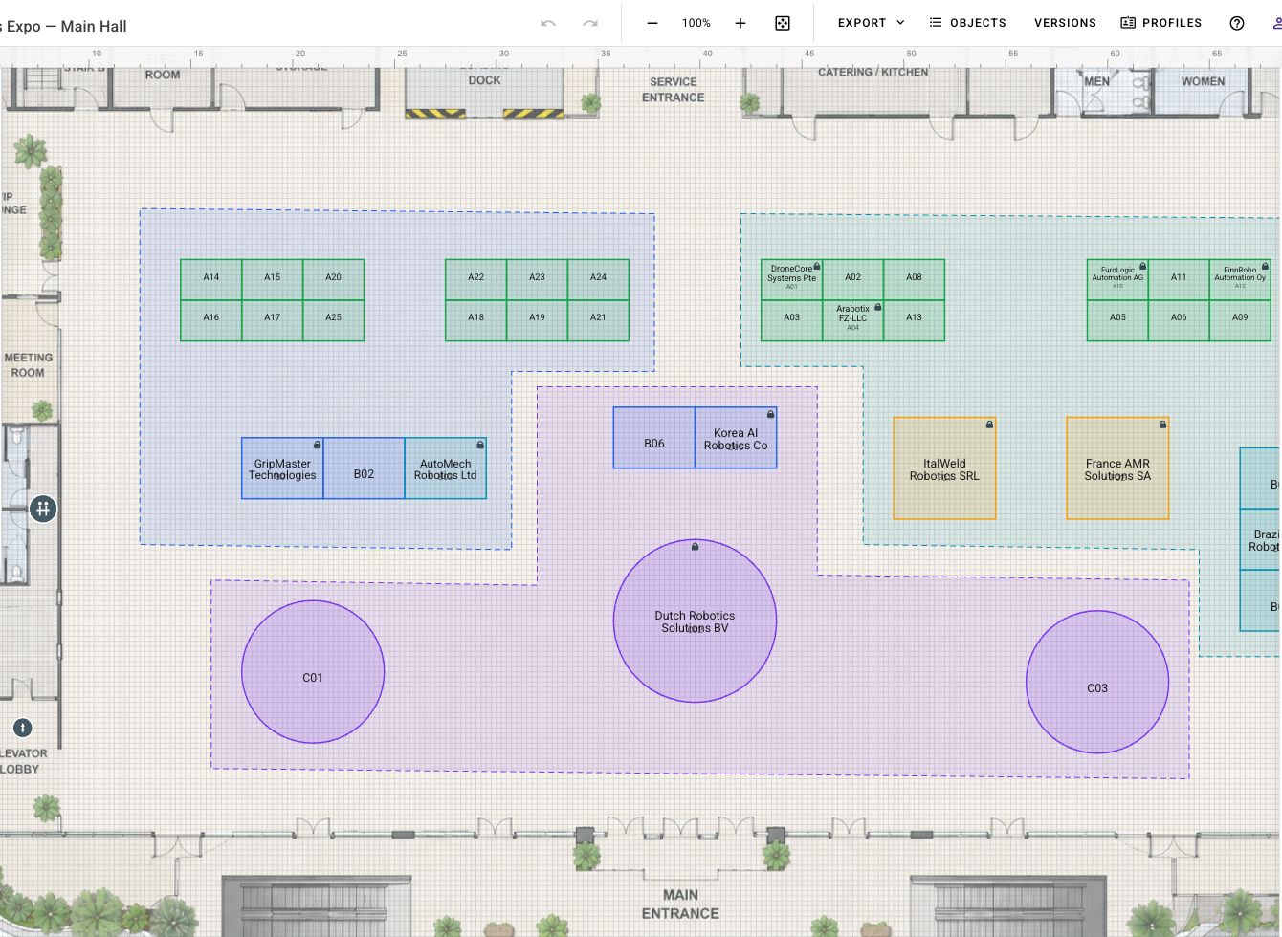Select booth B06
This screenshot has height=937, width=1282.
point(654,438)
